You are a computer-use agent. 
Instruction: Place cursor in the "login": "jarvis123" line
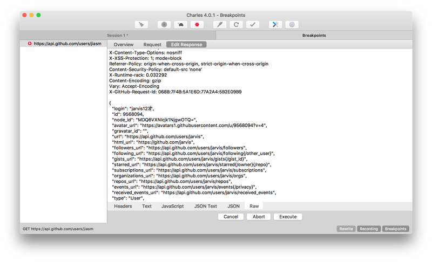pyautogui.click(x=133, y=108)
